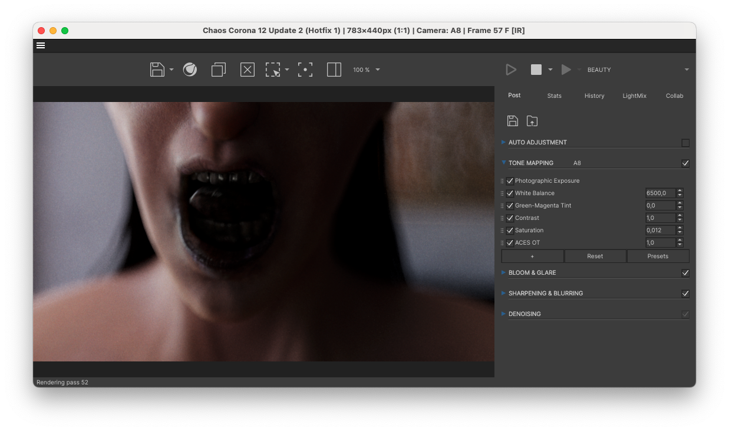Click the Presets button
This screenshot has height=431, width=729.
coord(658,256)
